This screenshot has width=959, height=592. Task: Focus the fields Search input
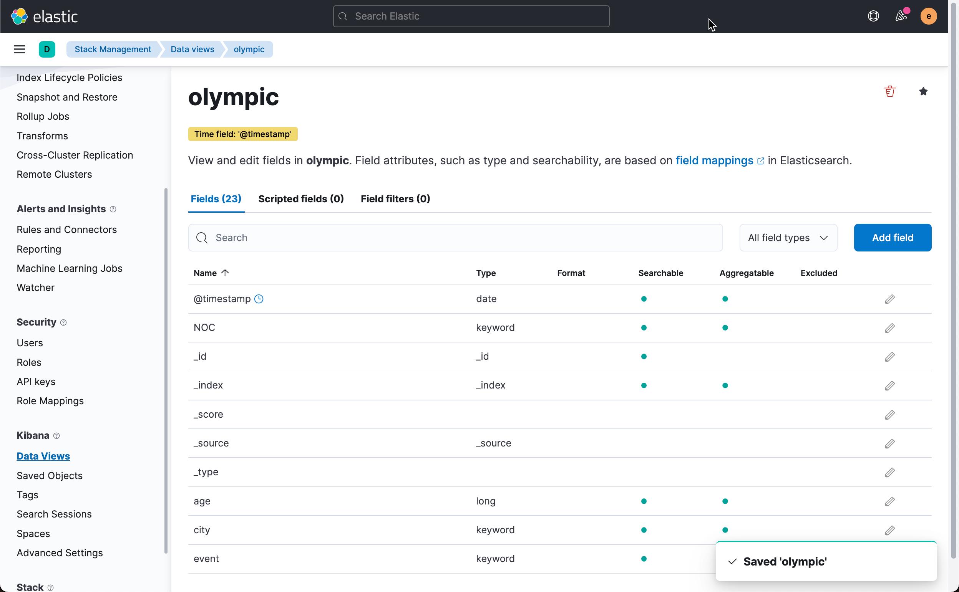(455, 238)
